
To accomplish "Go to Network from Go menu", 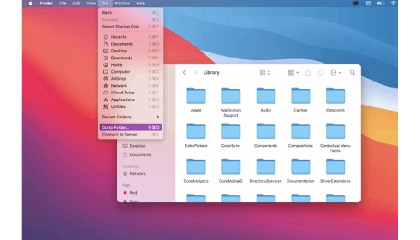I will [130, 86].
